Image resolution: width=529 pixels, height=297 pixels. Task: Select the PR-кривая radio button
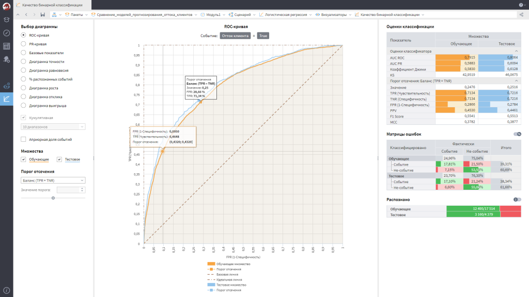(24, 44)
